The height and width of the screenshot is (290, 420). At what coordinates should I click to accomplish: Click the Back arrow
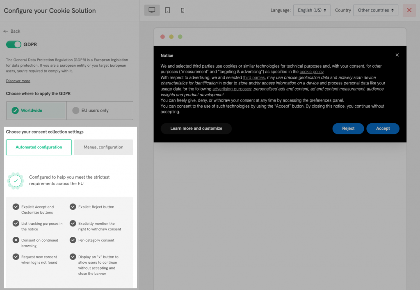pos(11,31)
